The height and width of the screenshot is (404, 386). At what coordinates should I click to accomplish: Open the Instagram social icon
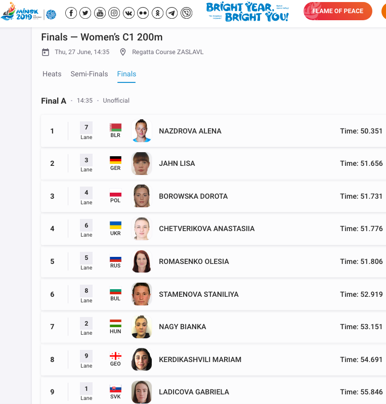click(x=114, y=13)
